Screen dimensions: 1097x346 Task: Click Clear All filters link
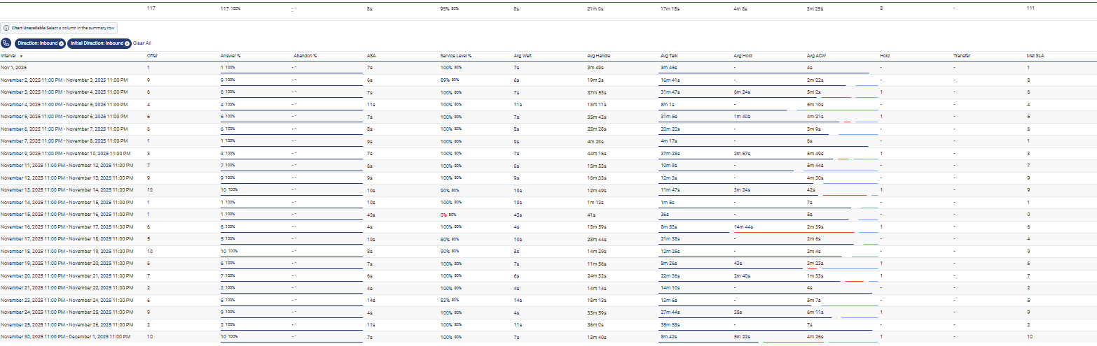(142, 43)
